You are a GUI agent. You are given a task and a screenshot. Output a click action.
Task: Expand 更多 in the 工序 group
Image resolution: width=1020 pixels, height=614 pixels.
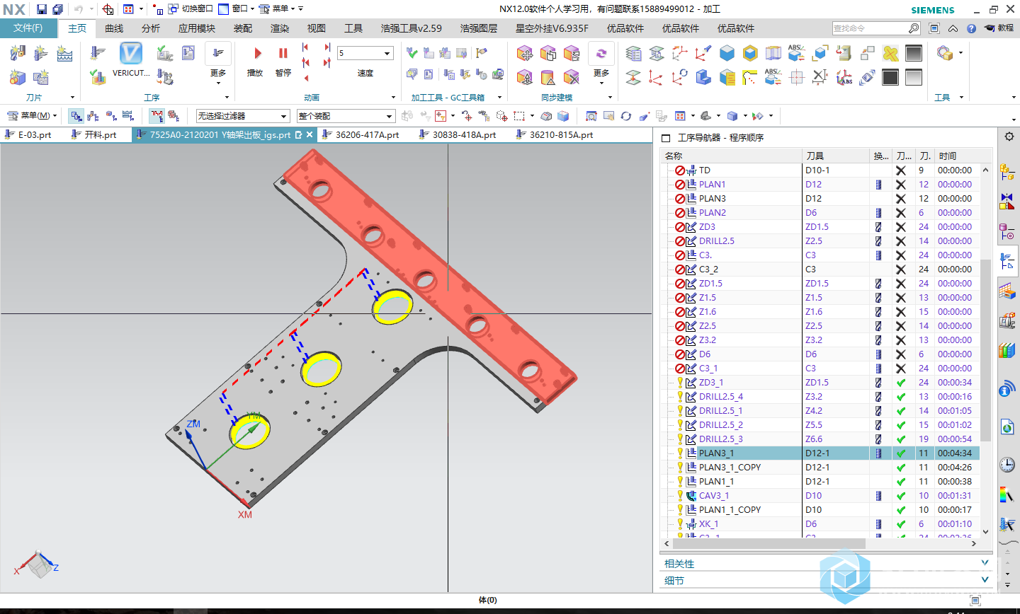[218, 64]
